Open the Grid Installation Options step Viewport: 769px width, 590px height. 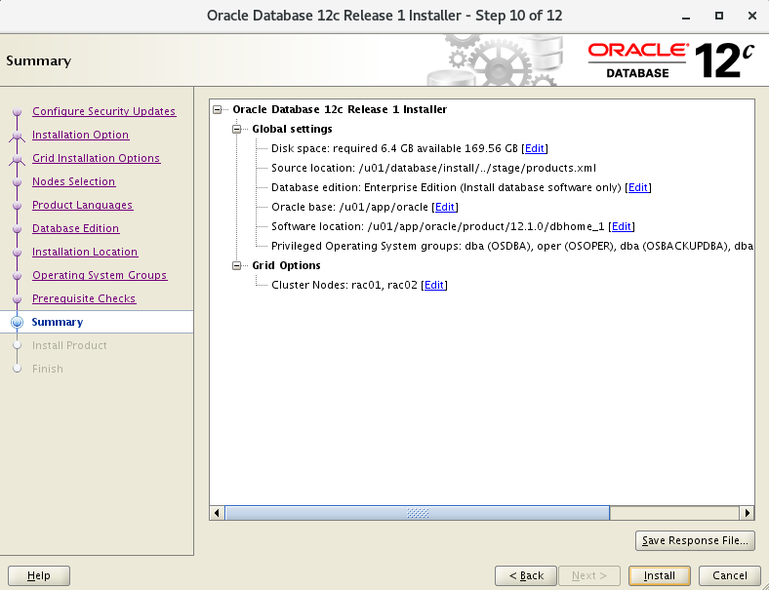(96, 158)
